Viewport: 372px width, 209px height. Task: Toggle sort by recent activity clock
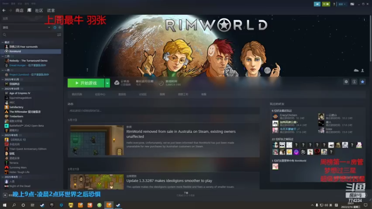(x=55, y=27)
